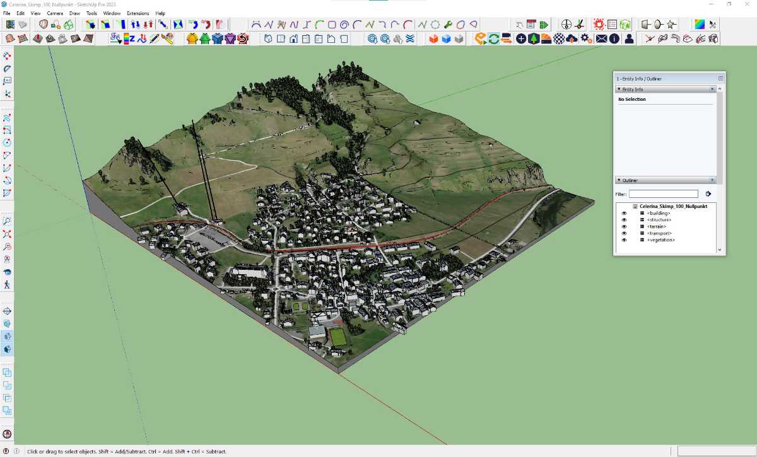The width and height of the screenshot is (757, 457).
Task: Select the <terrain> group row
Action: click(x=657, y=226)
